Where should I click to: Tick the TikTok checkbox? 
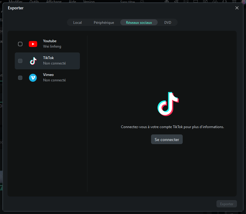click(20, 61)
